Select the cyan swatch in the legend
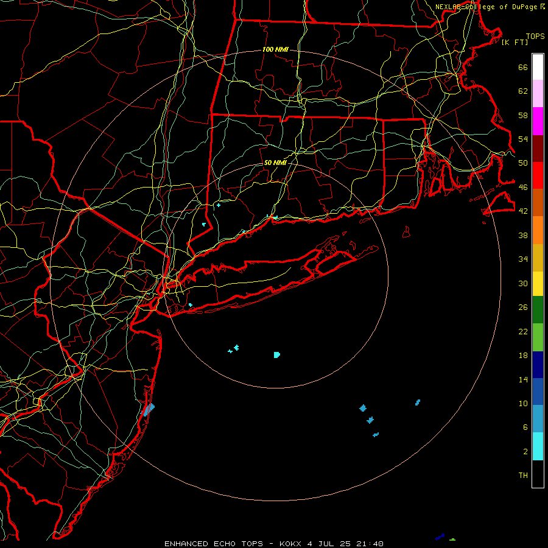Image resolution: width=548 pixels, height=548 pixels. pyautogui.click(x=538, y=446)
